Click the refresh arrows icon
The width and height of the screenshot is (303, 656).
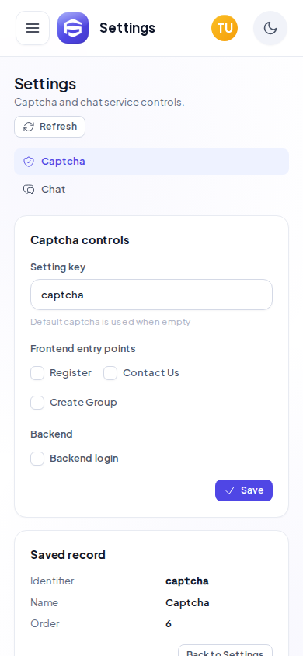[x=29, y=127]
